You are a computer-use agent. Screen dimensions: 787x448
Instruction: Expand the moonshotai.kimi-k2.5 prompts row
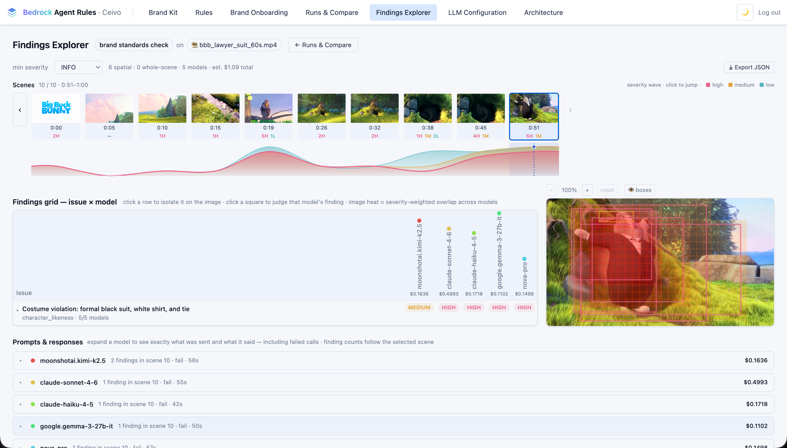(21, 361)
